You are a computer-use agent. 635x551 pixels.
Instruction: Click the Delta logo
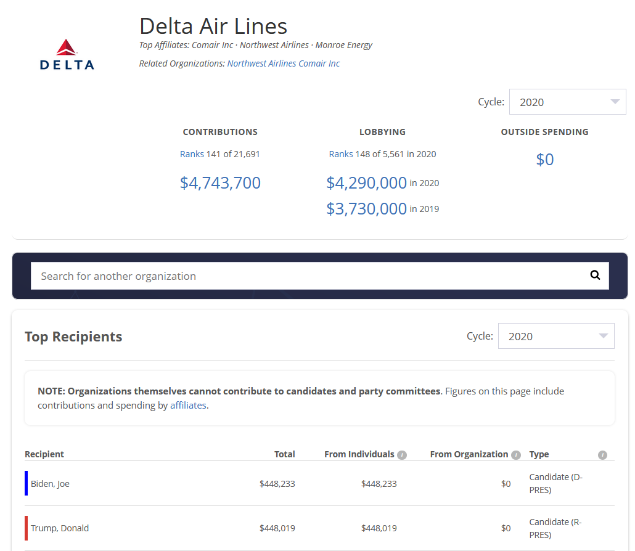pos(67,55)
